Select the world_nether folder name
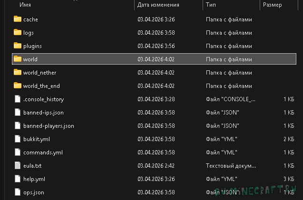Image resolution: width=303 pixels, height=200 pixels. click(40, 73)
